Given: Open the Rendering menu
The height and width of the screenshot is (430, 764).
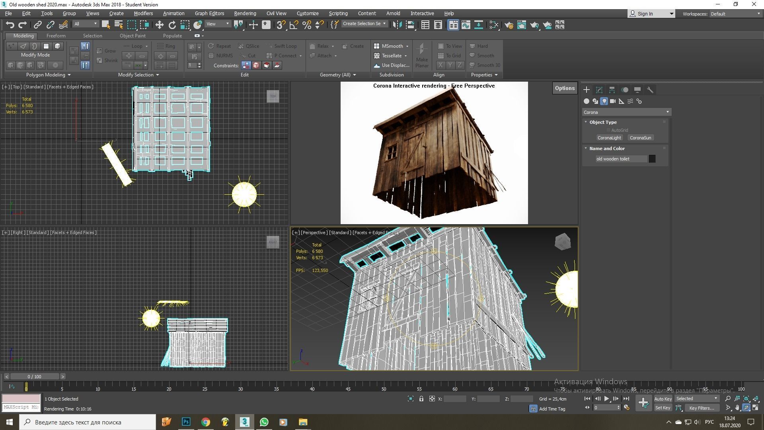Looking at the screenshot, I should point(245,14).
